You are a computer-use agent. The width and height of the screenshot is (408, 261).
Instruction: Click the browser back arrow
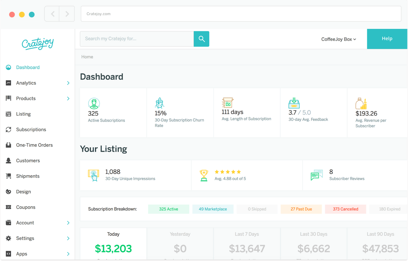[53, 14]
